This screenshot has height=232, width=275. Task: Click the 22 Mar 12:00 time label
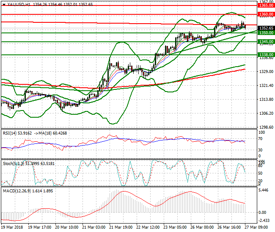point(148,227)
